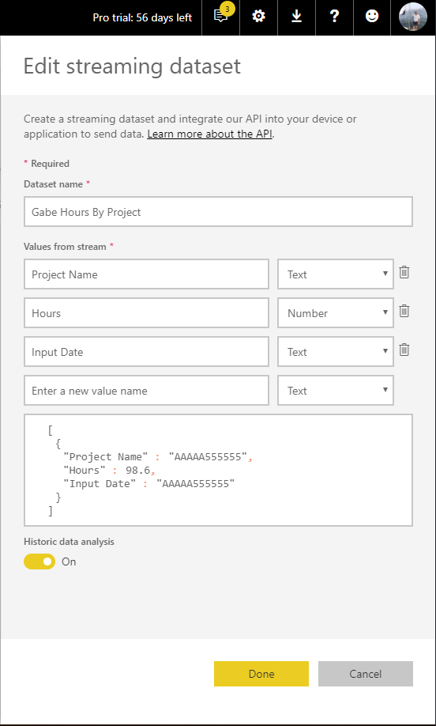The height and width of the screenshot is (726, 436).
Task: Open the settings gear icon
Action: (259, 17)
